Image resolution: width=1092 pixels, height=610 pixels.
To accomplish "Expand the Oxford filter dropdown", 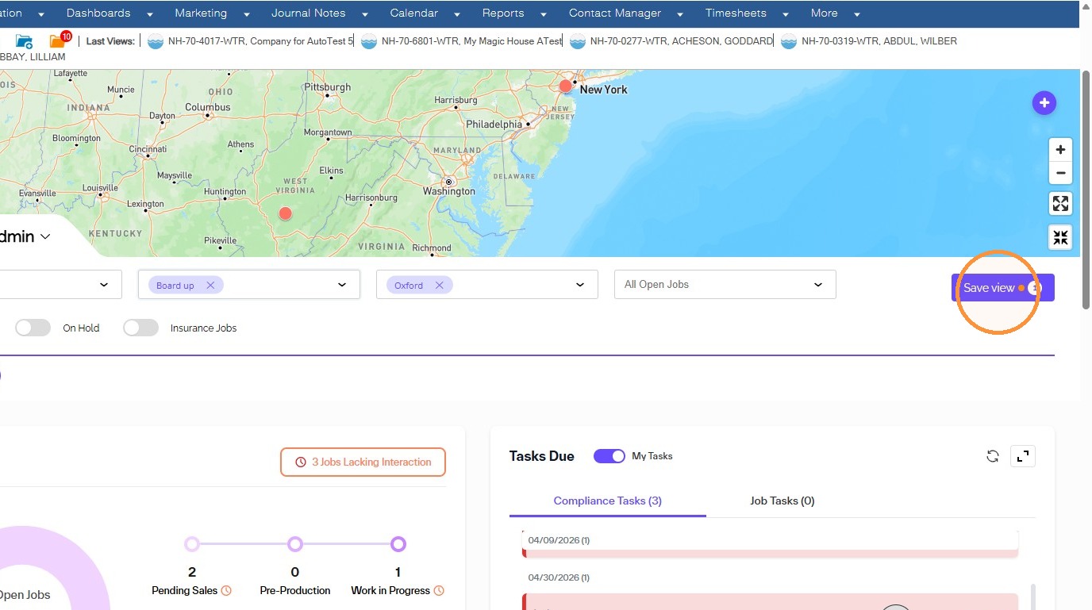I will (x=580, y=285).
